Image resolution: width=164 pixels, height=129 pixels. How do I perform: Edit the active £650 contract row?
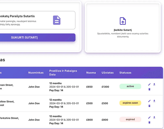[x=149, y=84]
